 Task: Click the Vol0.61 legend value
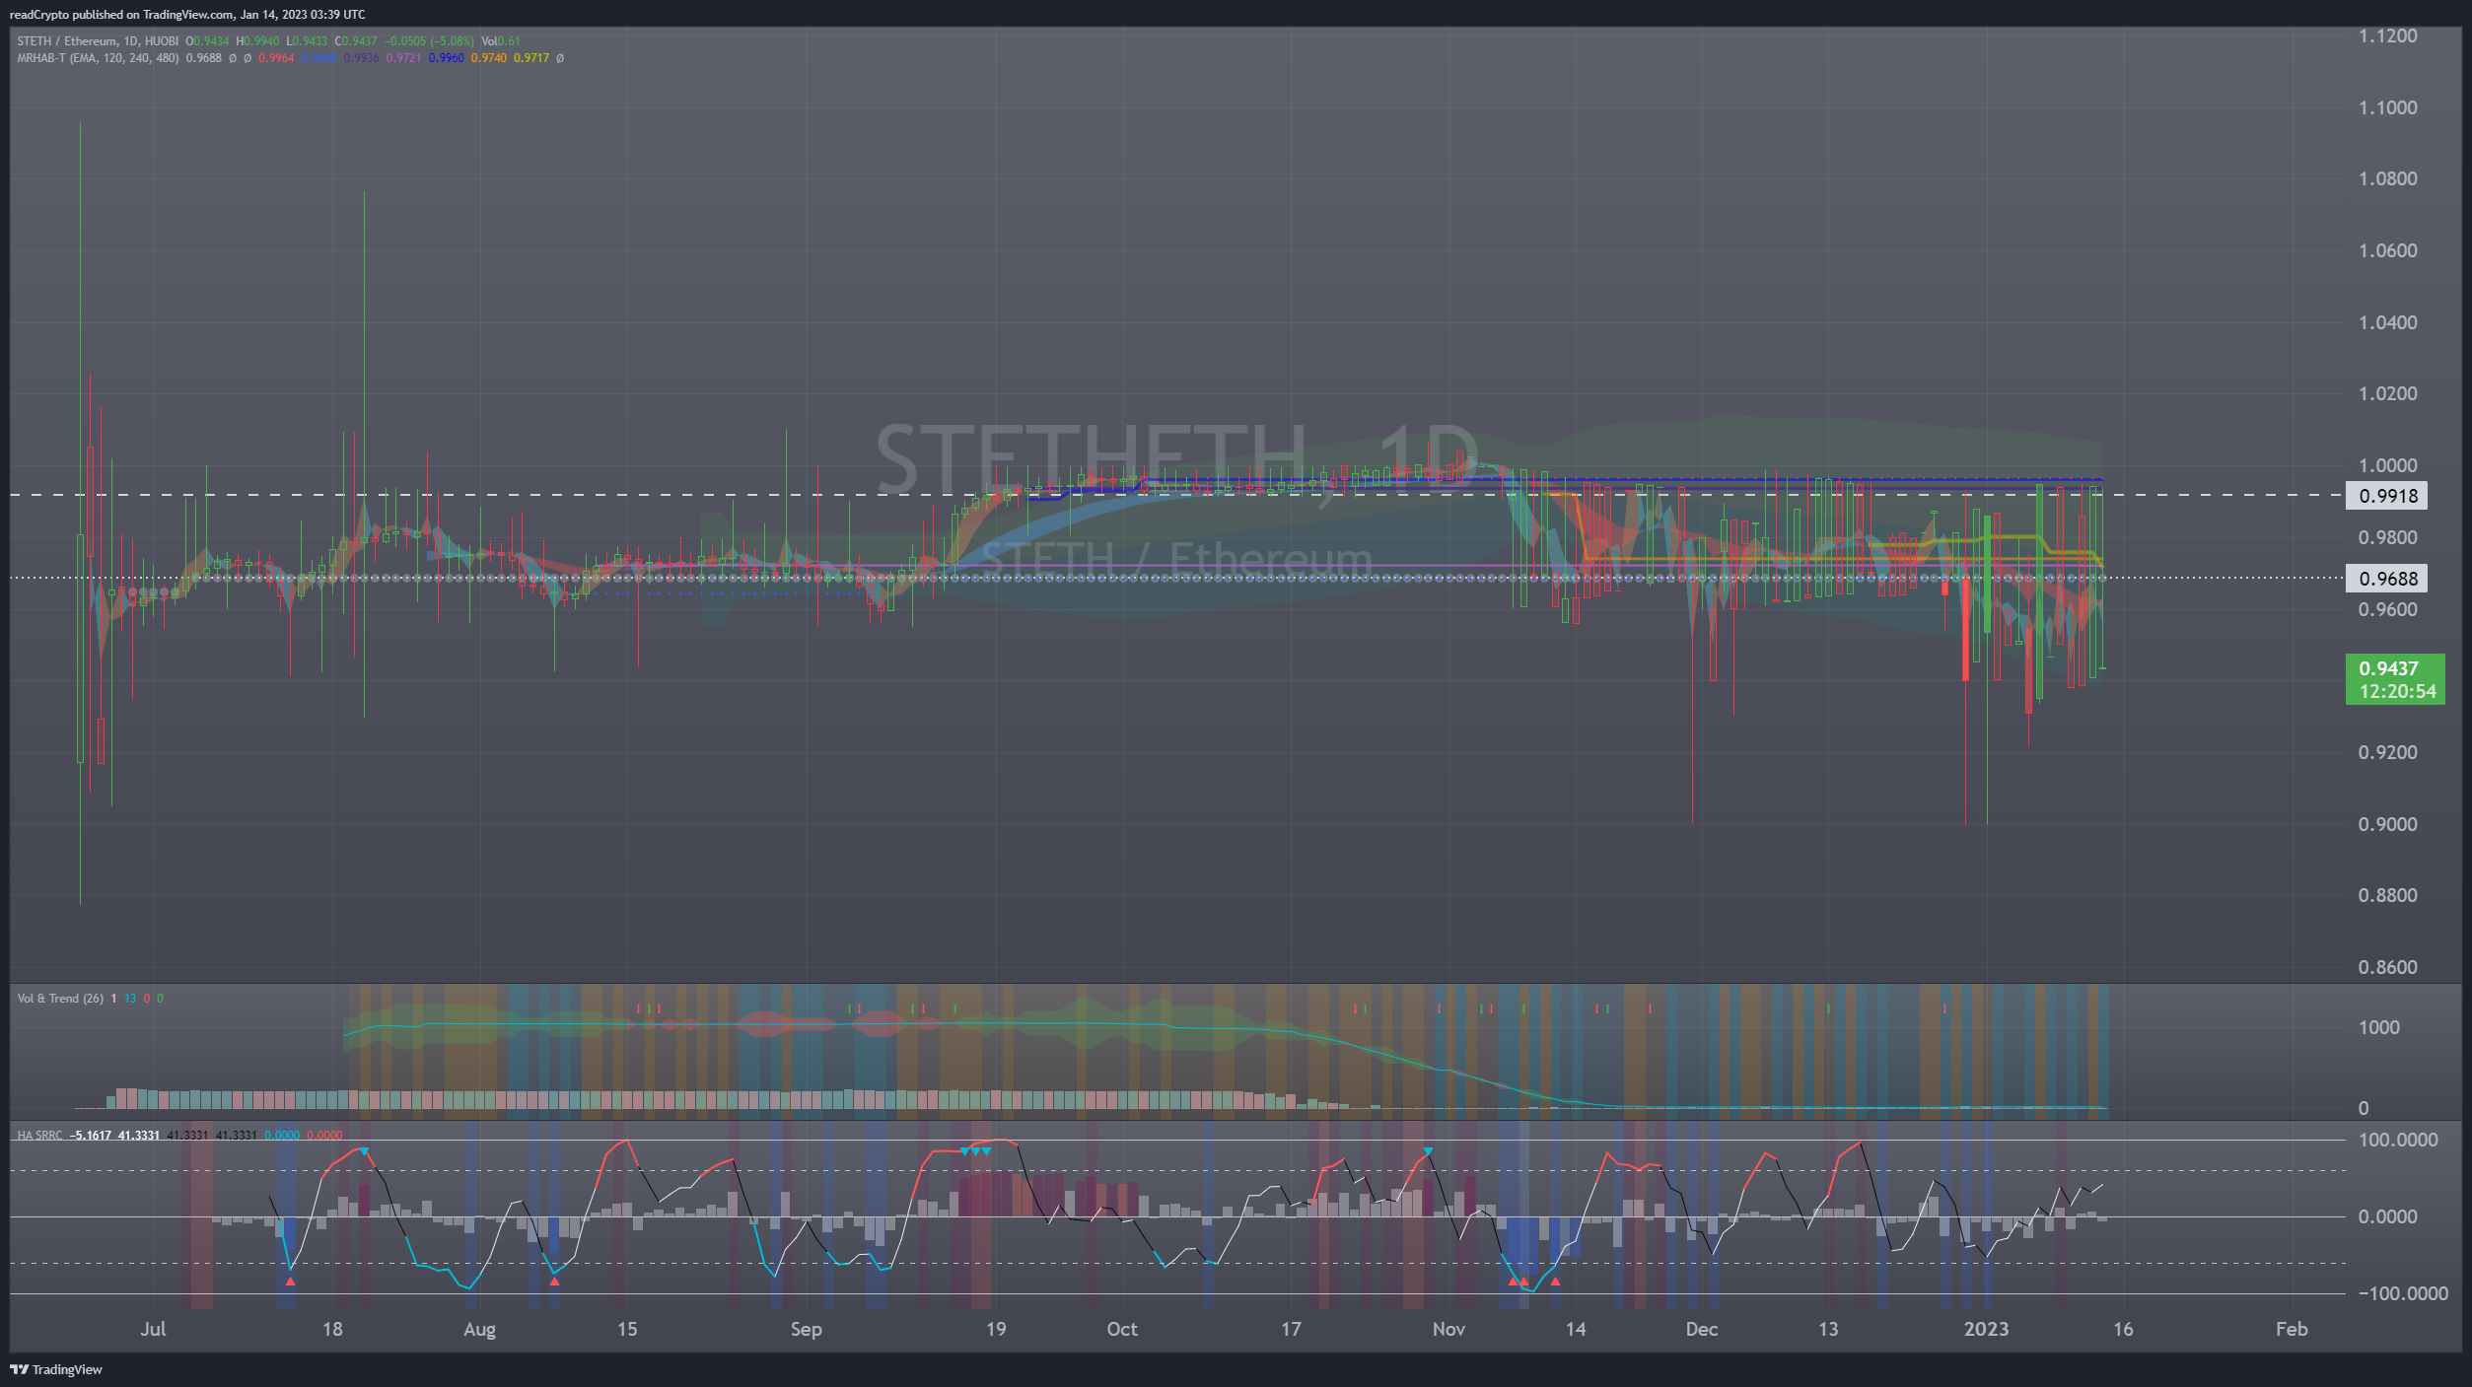point(501,41)
